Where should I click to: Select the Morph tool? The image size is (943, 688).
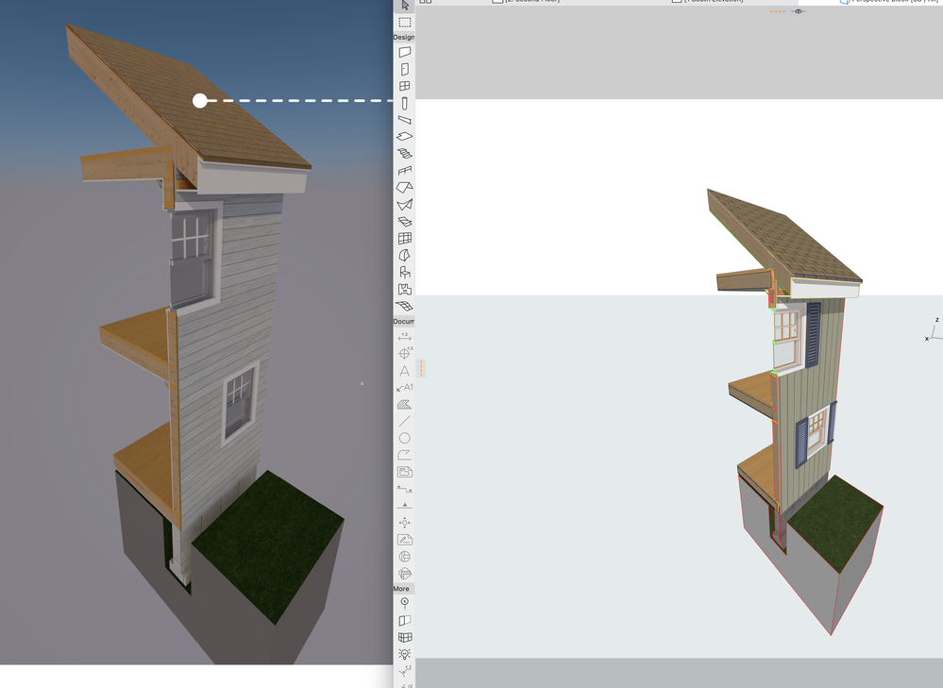tap(405, 255)
